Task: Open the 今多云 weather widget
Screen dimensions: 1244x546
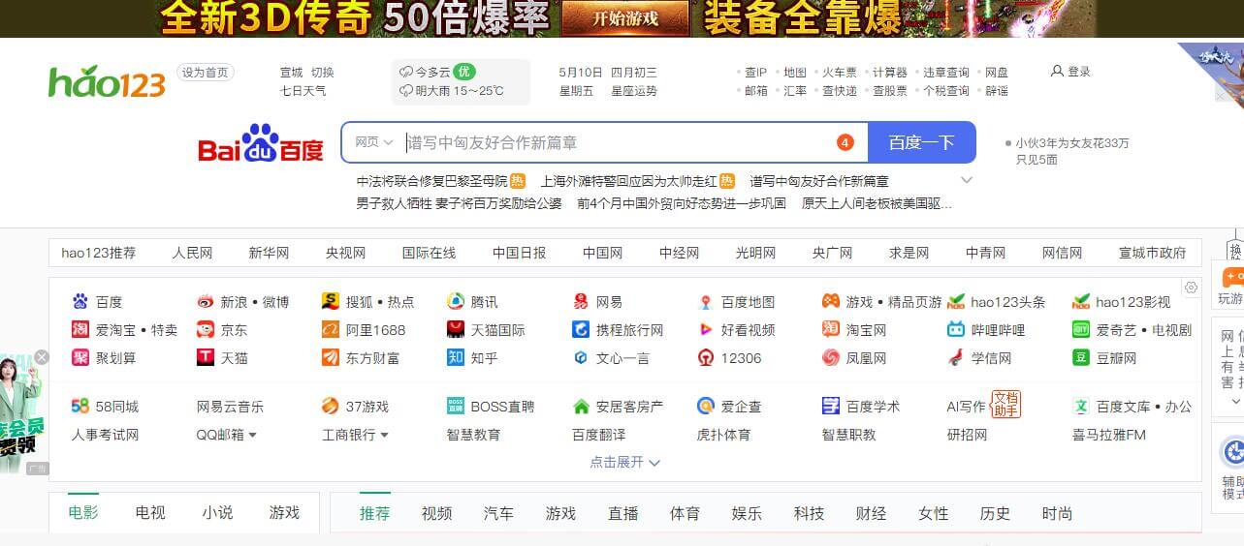Action: coord(461,81)
